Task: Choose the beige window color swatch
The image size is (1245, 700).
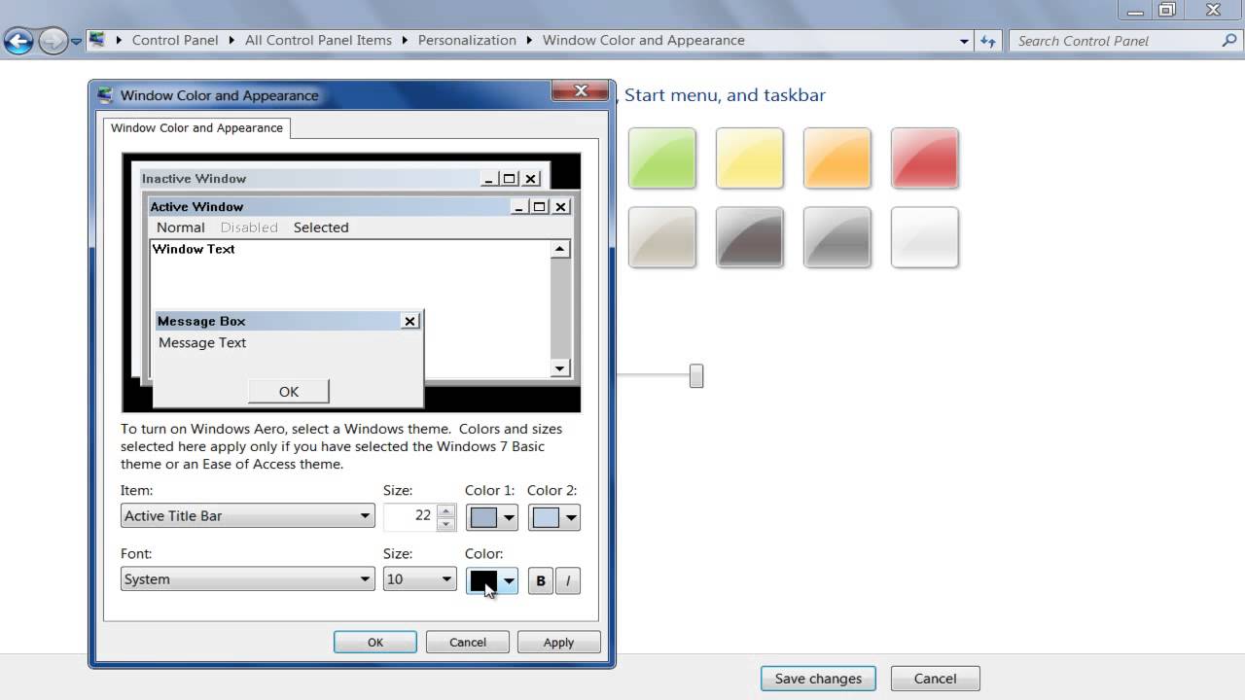Action: click(662, 237)
